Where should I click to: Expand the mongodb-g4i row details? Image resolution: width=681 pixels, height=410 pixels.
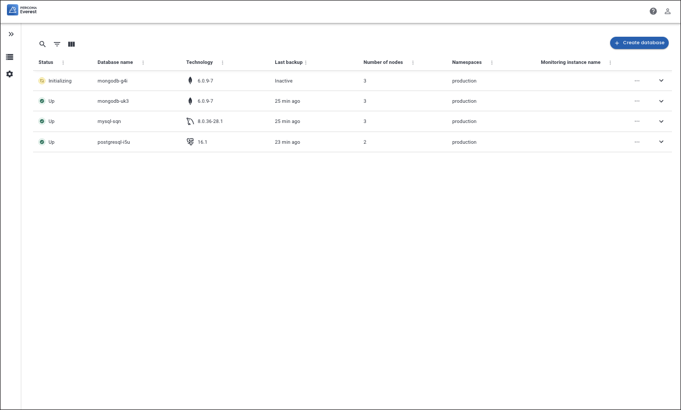coord(661,80)
